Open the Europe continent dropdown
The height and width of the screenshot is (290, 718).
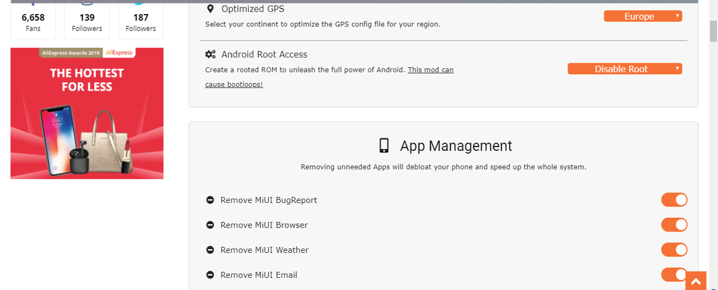click(643, 16)
